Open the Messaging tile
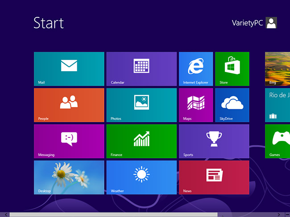Screen dimensions: 290x217 click(x=69, y=141)
